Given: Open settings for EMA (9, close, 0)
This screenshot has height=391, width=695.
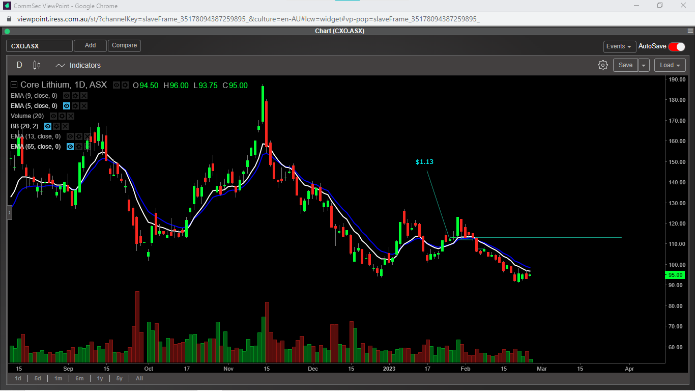Looking at the screenshot, I should (x=75, y=96).
